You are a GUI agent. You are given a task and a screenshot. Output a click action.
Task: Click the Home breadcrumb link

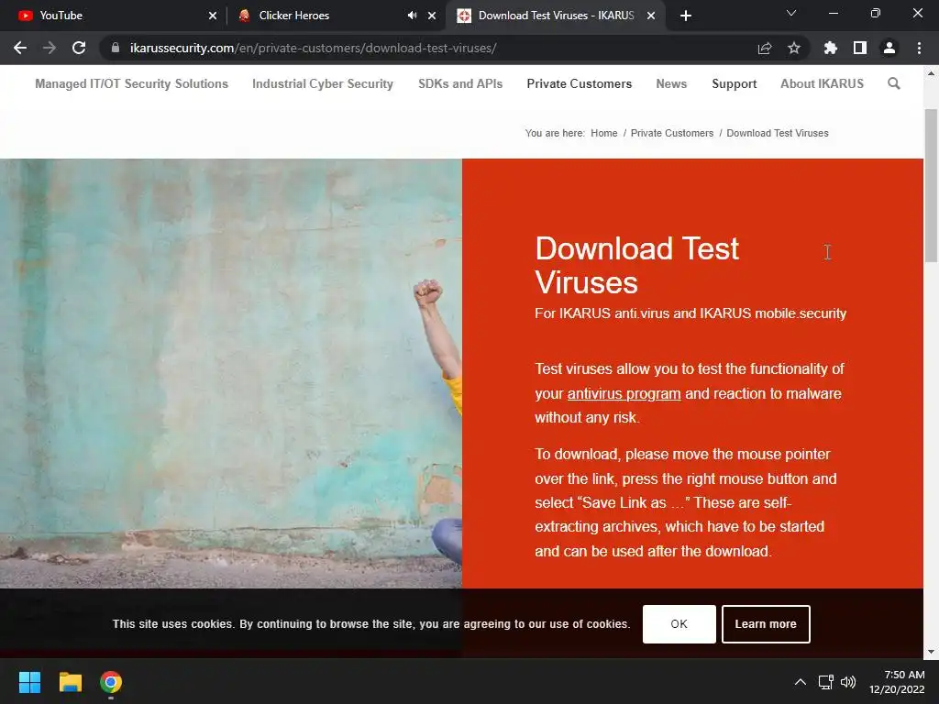[x=603, y=133]
